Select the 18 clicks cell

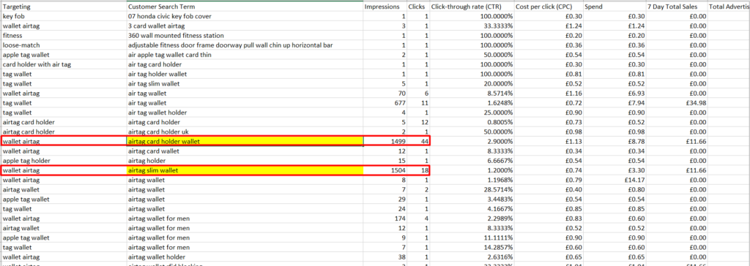click(x=418, y=170)
